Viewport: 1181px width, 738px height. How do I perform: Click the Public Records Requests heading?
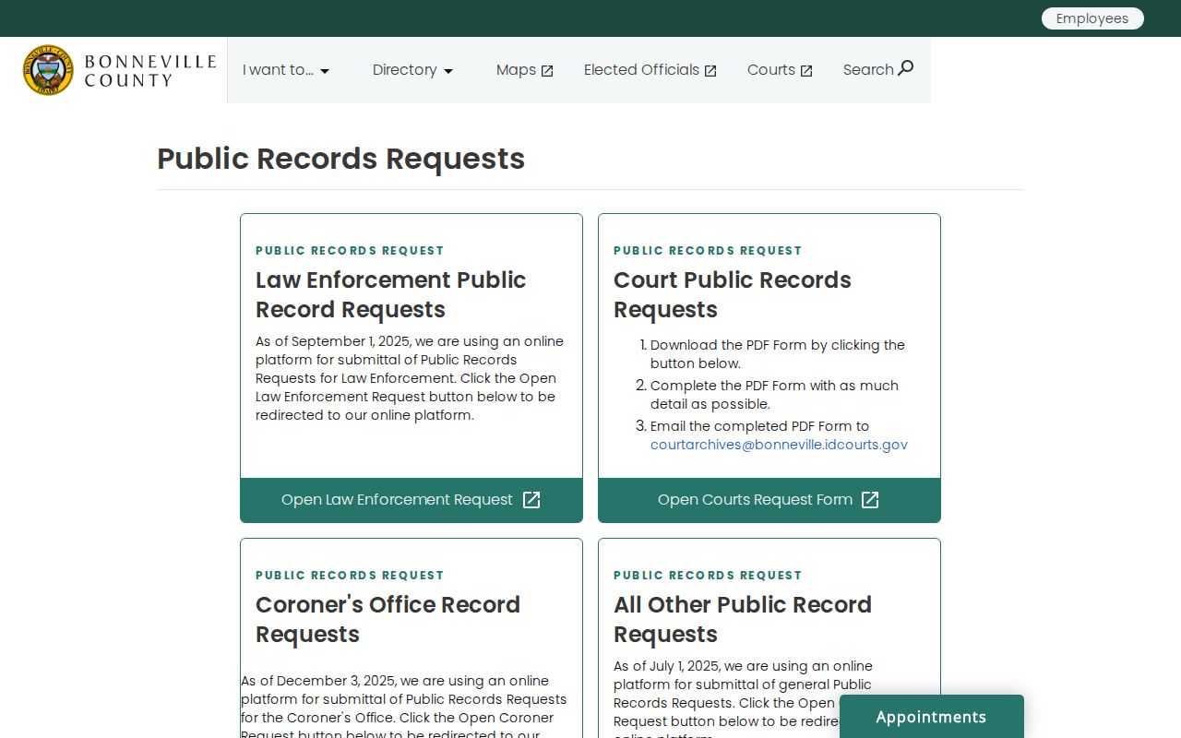coord(341,159)
